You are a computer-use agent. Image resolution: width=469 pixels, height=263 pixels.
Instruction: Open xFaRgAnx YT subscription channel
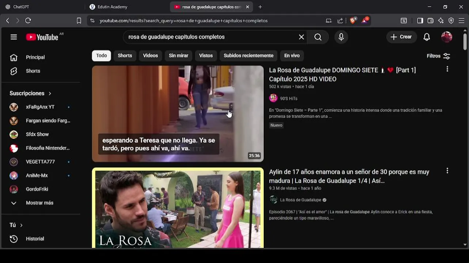pos(41,107)
